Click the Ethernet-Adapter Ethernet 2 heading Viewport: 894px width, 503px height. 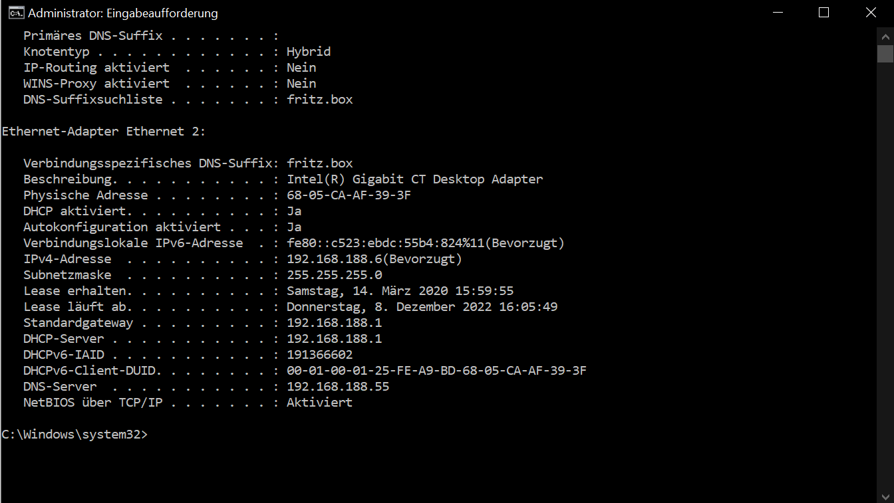[104, 132]
